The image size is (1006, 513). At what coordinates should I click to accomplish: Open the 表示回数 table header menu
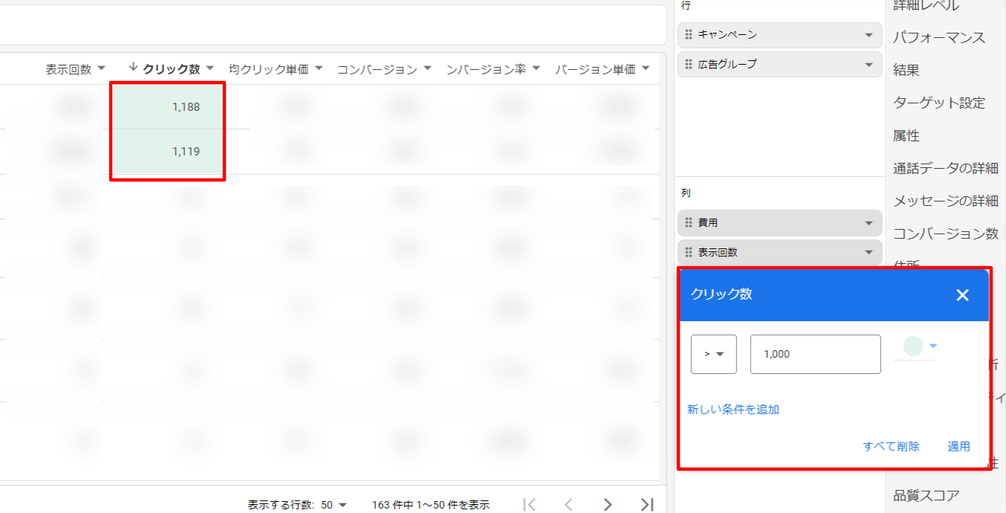point(98,69)
